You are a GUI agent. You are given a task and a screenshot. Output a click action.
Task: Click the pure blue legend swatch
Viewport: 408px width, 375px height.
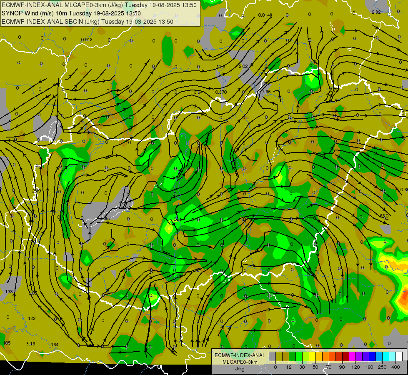point(373,356)
